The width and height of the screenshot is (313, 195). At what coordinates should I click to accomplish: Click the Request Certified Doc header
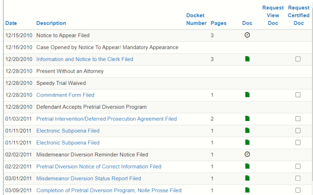click(x=299, y=16)
